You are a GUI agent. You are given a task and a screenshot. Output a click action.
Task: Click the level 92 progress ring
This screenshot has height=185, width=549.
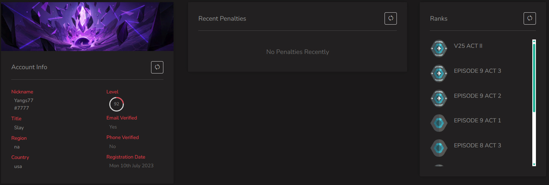coord(117,104)
